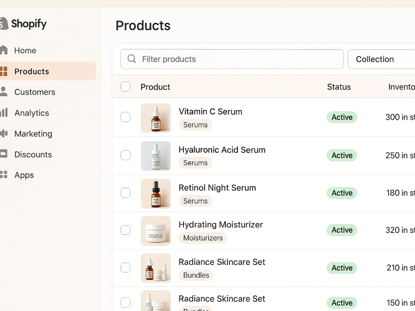The image size is (415, 311).
Task: Open Radiance Skincare Set with 150 in stock
Action: tap(222, 299)
